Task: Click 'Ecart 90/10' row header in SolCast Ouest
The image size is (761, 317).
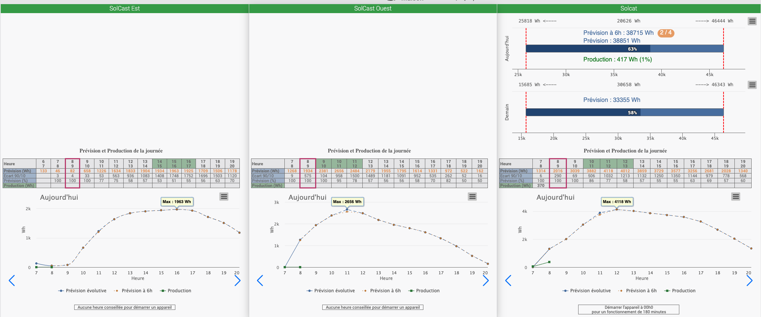Action: point(268,176)
